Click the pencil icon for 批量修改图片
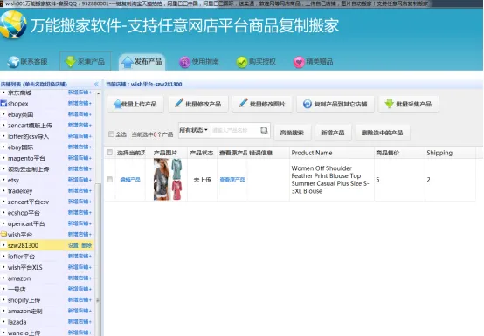Viewport: 484px width, 336px height. (x=243, y=103)
